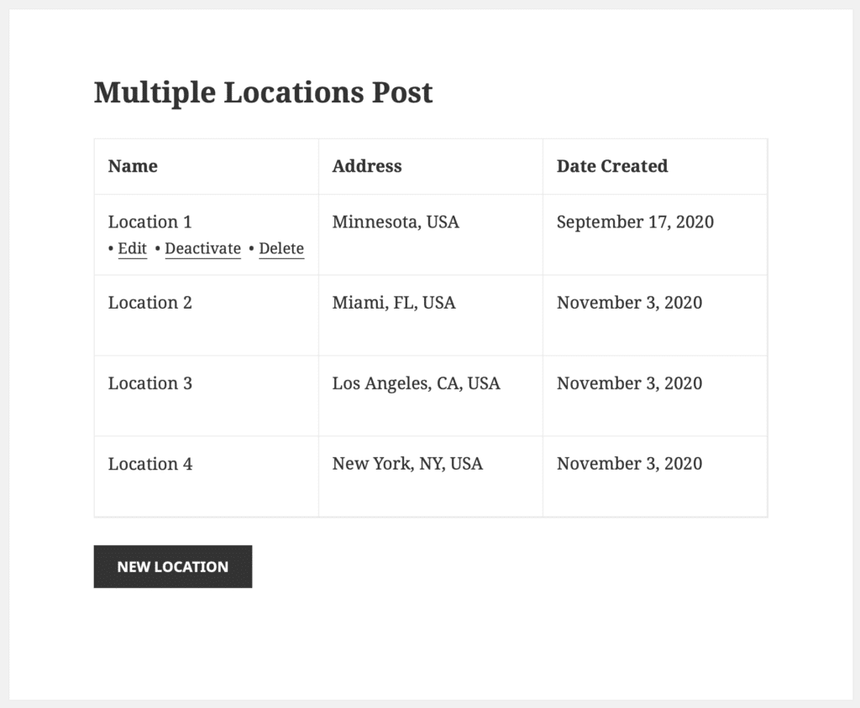Click the Edit link under Location 1
Screen dimensions: 860x708
click(132, 248)
